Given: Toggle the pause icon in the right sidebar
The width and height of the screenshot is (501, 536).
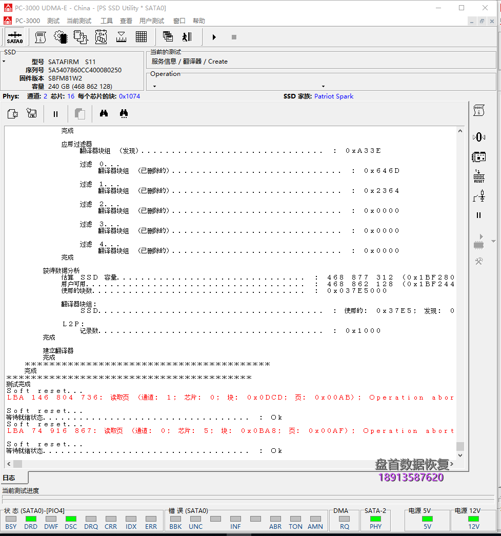Looking at the screenshot, I should pos(478,215).
